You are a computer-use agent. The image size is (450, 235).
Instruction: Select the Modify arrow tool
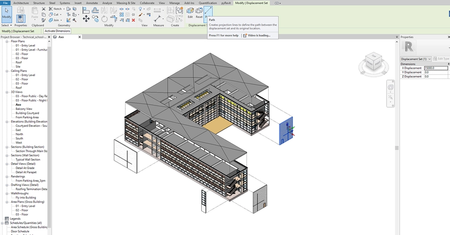tap(7, 14)
